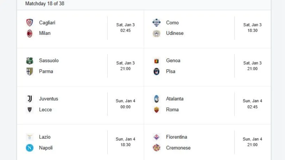This screenshot has width=285, height=160.
Task: Click the Pisa club logo
Action: point(157,71)
